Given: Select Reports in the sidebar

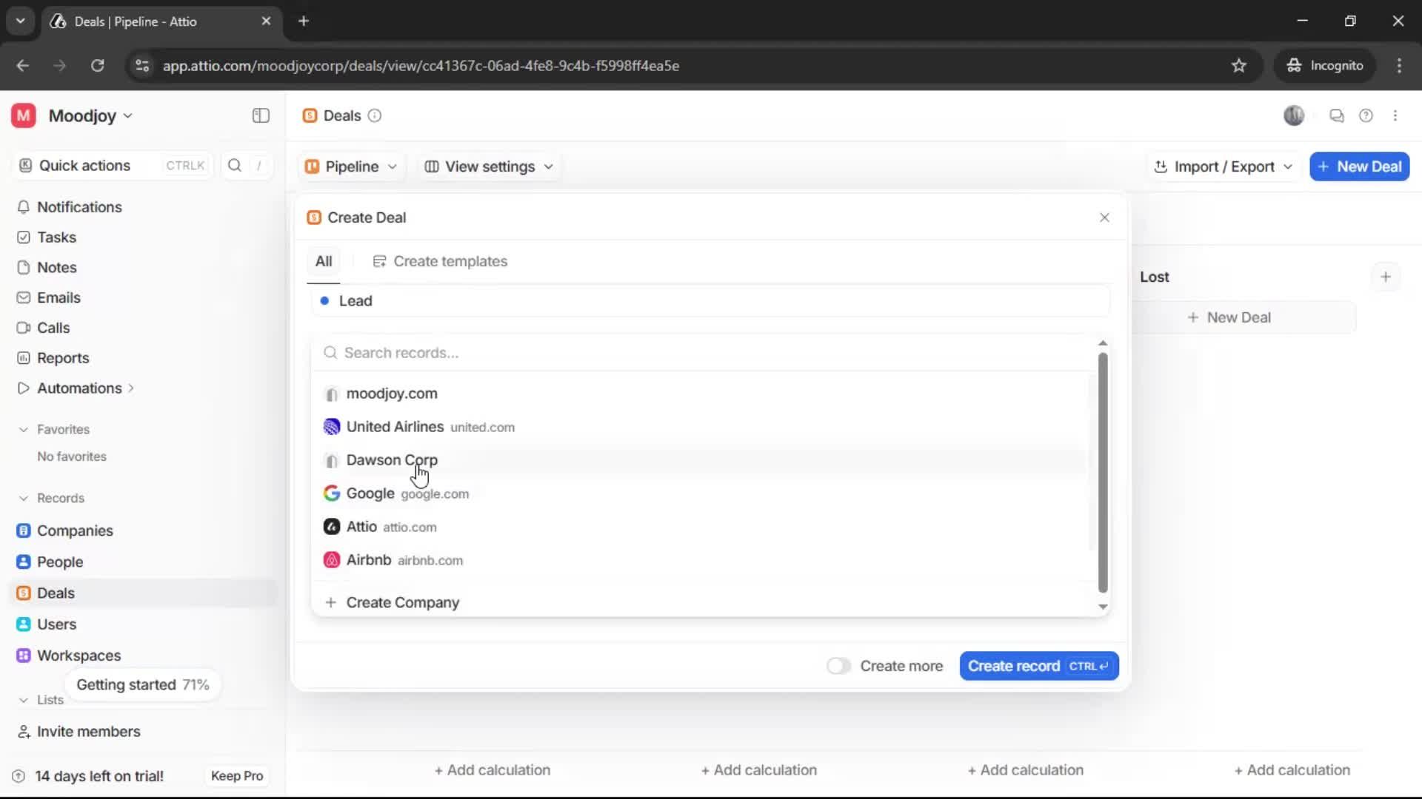Looking at the screenshot, I should (x=61, y=357).
